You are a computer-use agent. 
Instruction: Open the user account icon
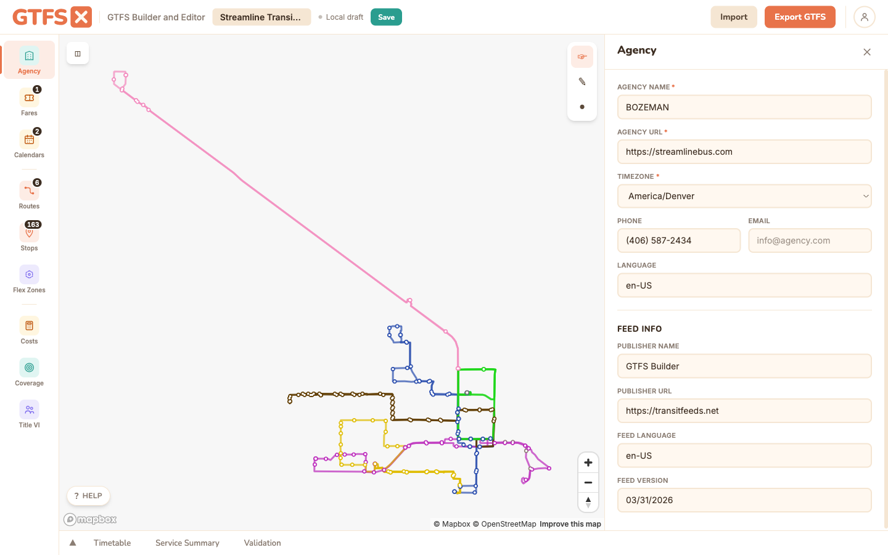click(865, 17)
